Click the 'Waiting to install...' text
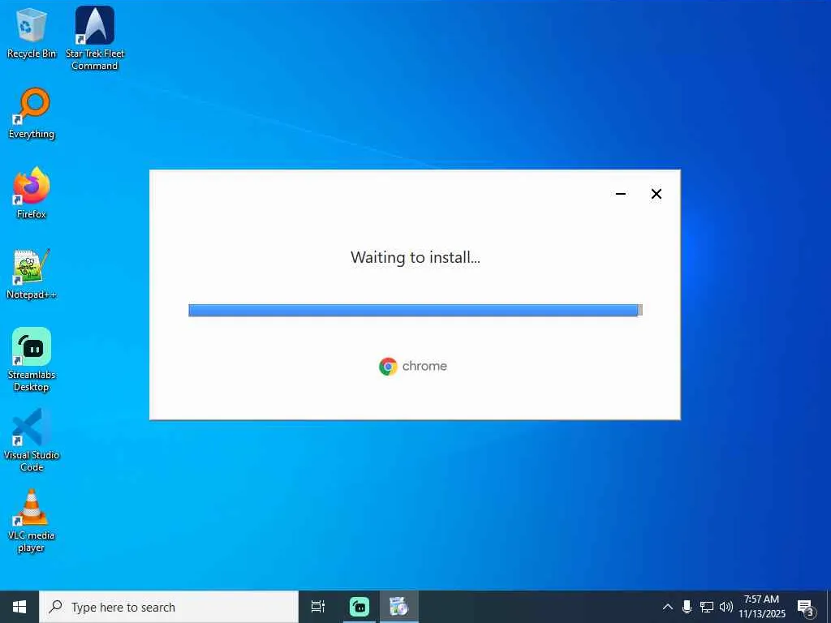This screenshot has height=623, width=831. (415, 257)
